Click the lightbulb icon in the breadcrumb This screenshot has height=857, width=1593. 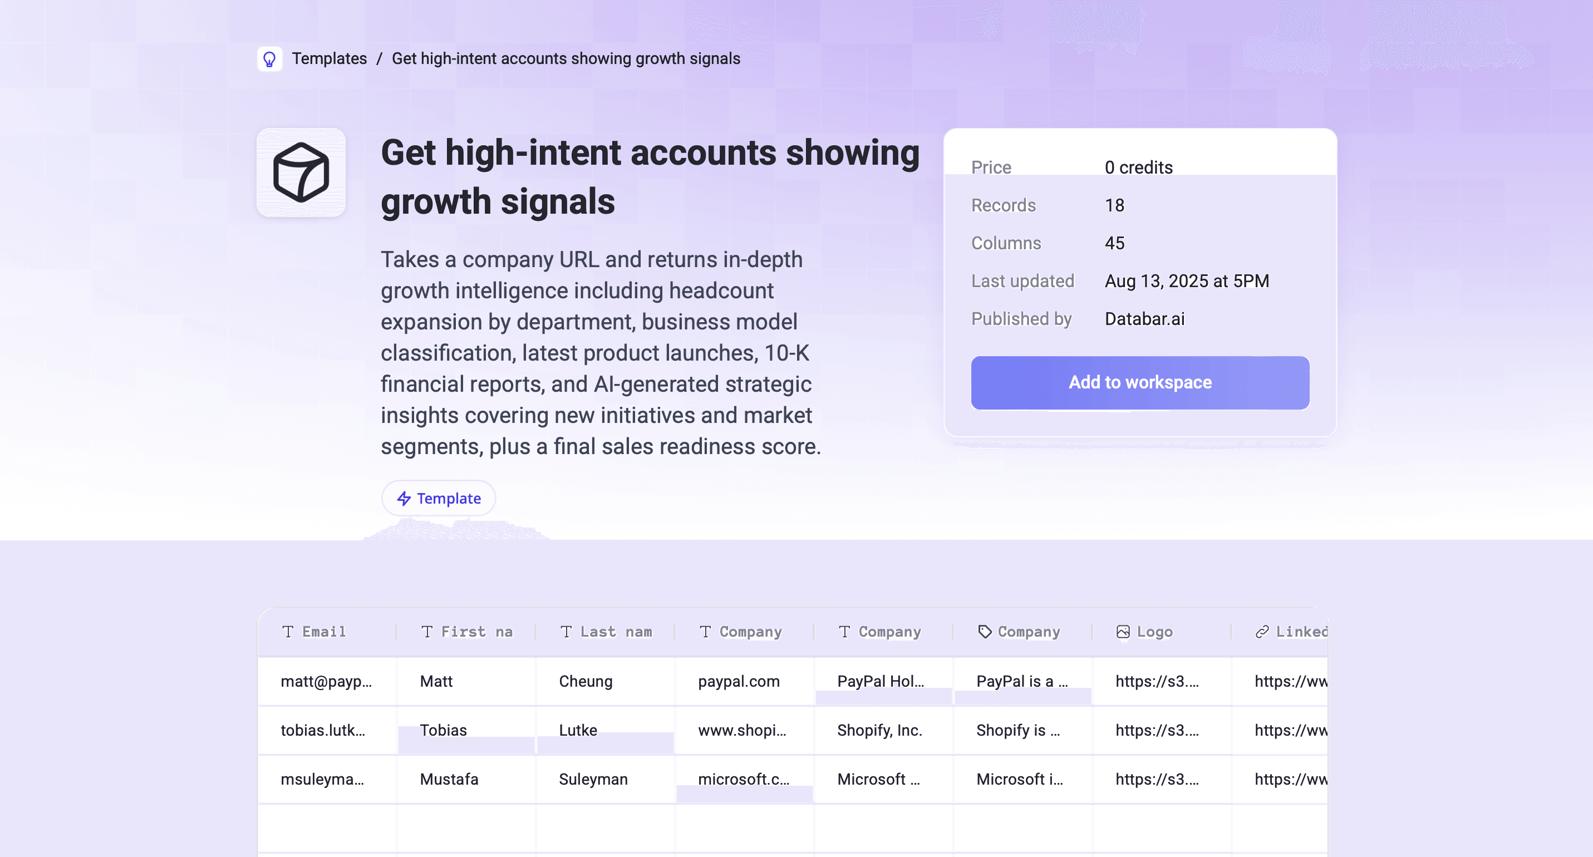coord(269,59)
